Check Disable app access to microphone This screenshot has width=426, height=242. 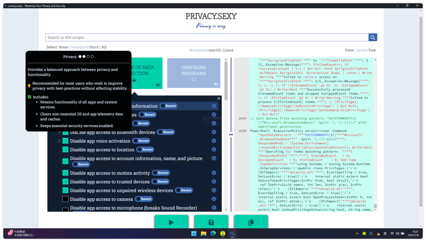tap(65, 210)
